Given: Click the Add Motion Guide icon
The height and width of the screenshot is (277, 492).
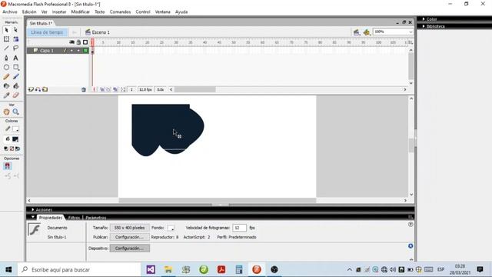Looking at the screenshot, I should (38, 89).
